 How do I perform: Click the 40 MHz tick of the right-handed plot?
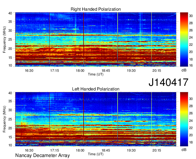[x=10, y=13]
